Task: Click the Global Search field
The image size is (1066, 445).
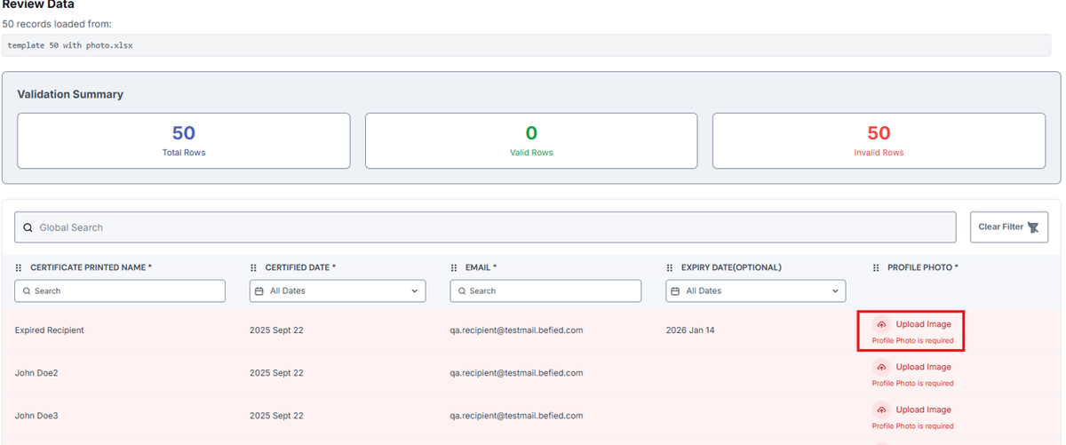Action: point(485,227)
